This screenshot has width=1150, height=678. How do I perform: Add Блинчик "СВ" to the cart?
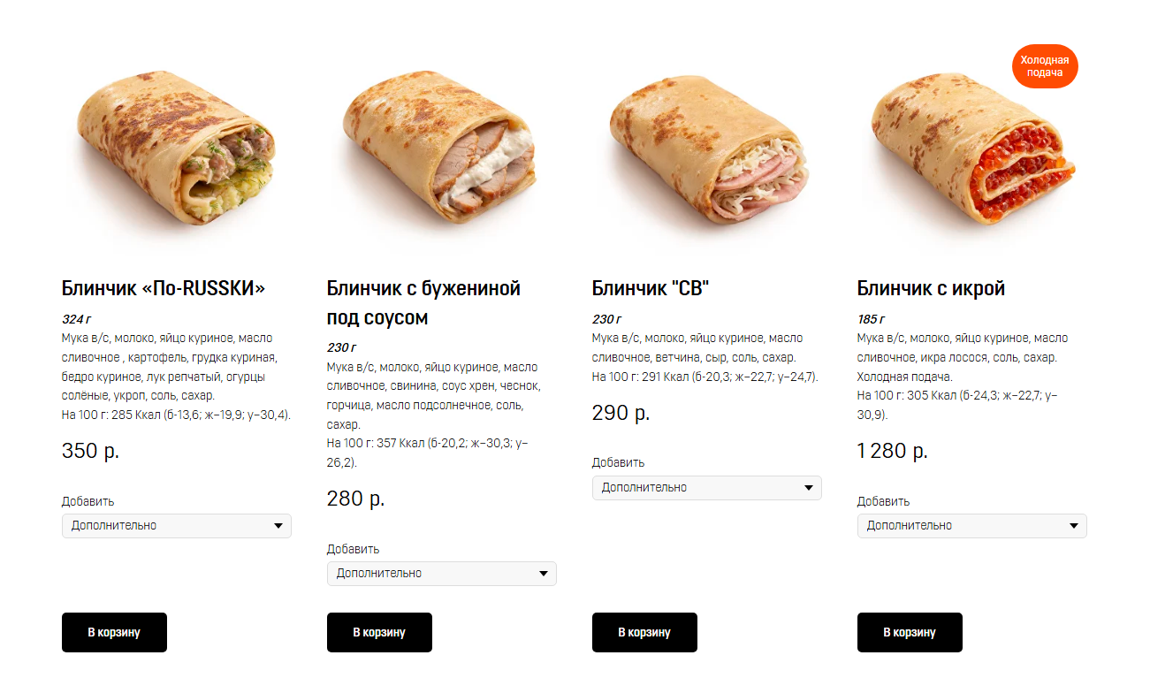coord(644,632)
